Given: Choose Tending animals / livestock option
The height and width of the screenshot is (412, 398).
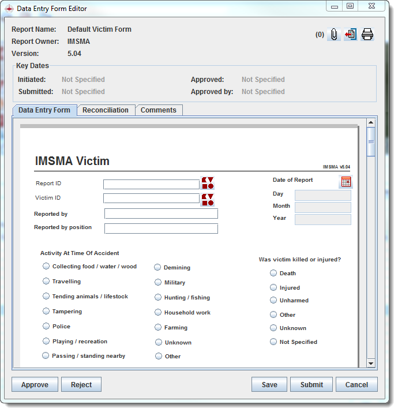Looking at the screenshot, I should (x=46, y=296).
